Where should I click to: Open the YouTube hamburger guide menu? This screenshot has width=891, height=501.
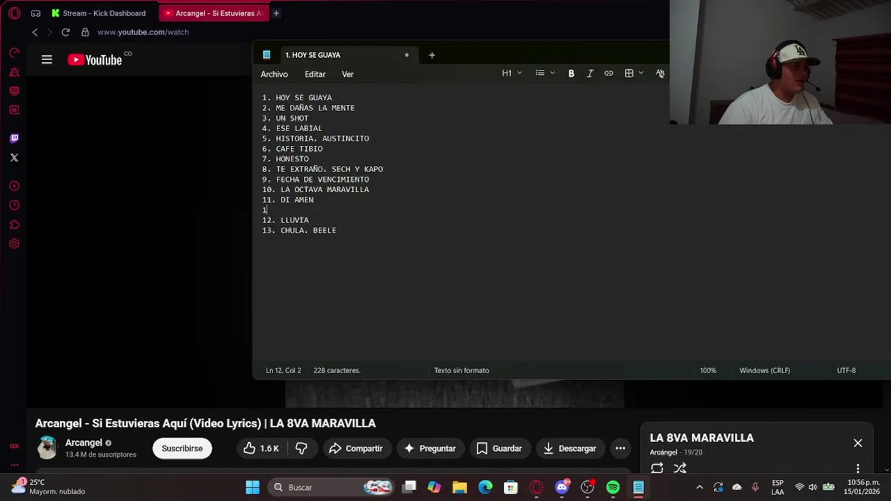[47, 60]
